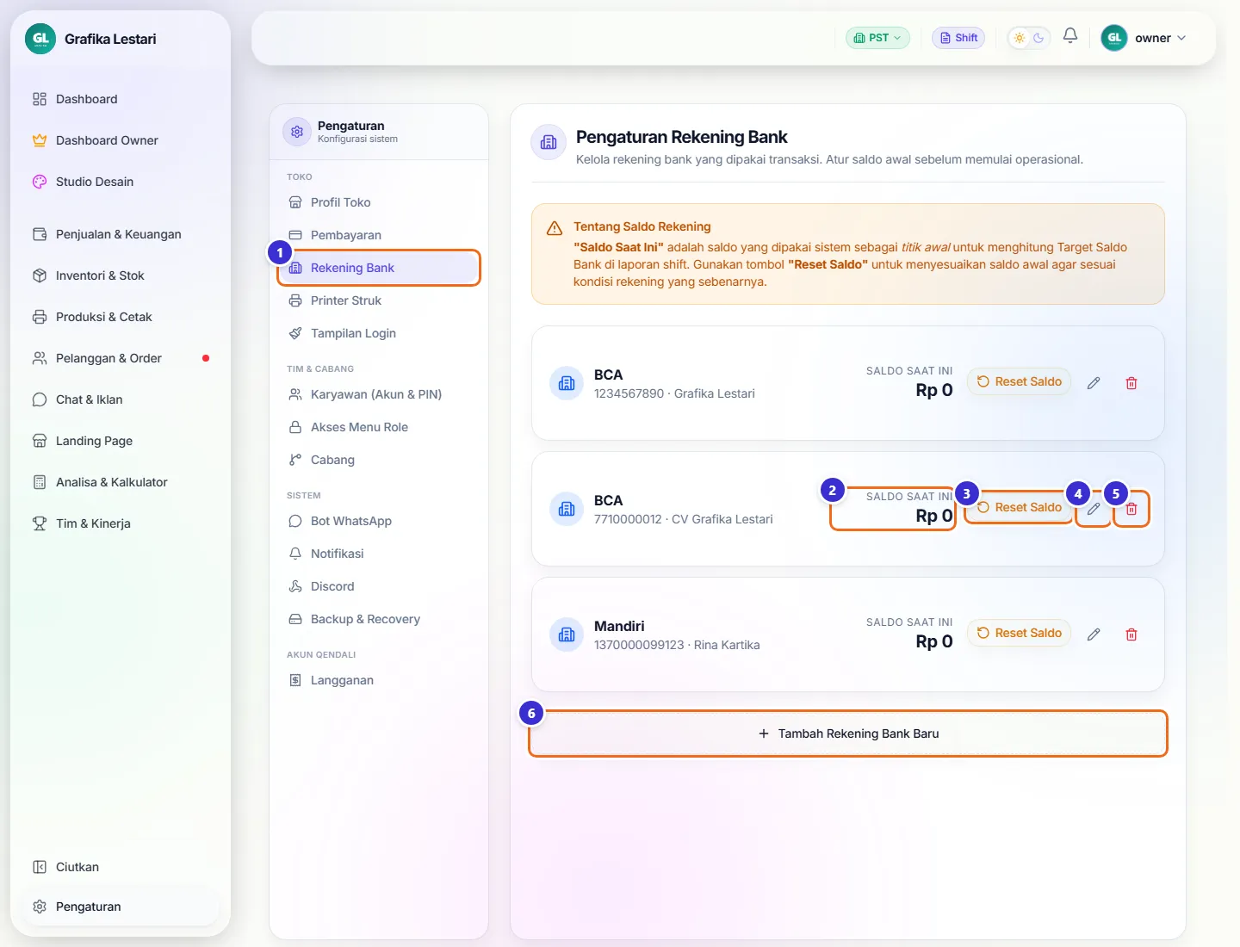Screen dimensions: 1240x947
Task: Click the warning triangle in saldo notice
Action: 555,228
